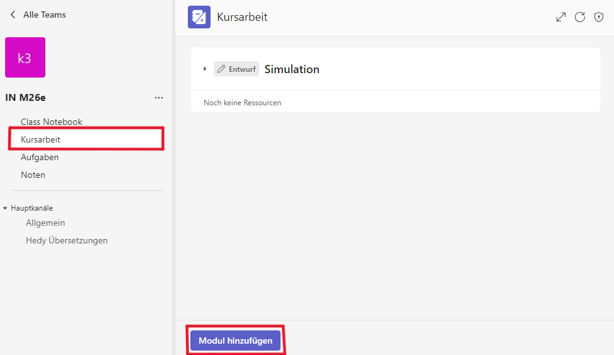
Task: Open the Hedy Übersetzungen channel
Action: pyautogui.click(x=67, y=240)
